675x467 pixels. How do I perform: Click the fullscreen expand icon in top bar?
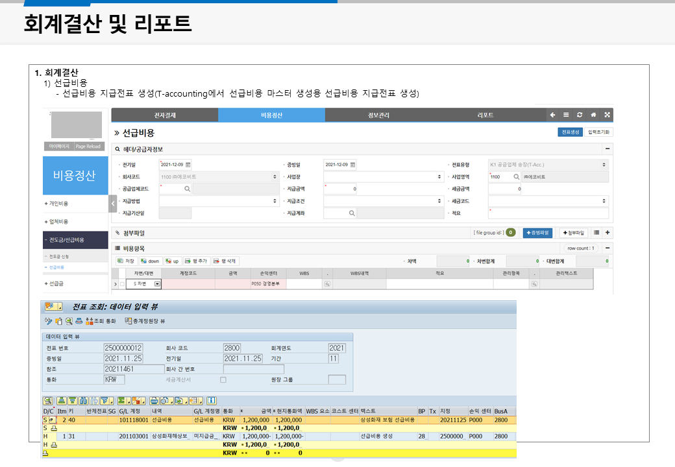[x=607, y=115]
